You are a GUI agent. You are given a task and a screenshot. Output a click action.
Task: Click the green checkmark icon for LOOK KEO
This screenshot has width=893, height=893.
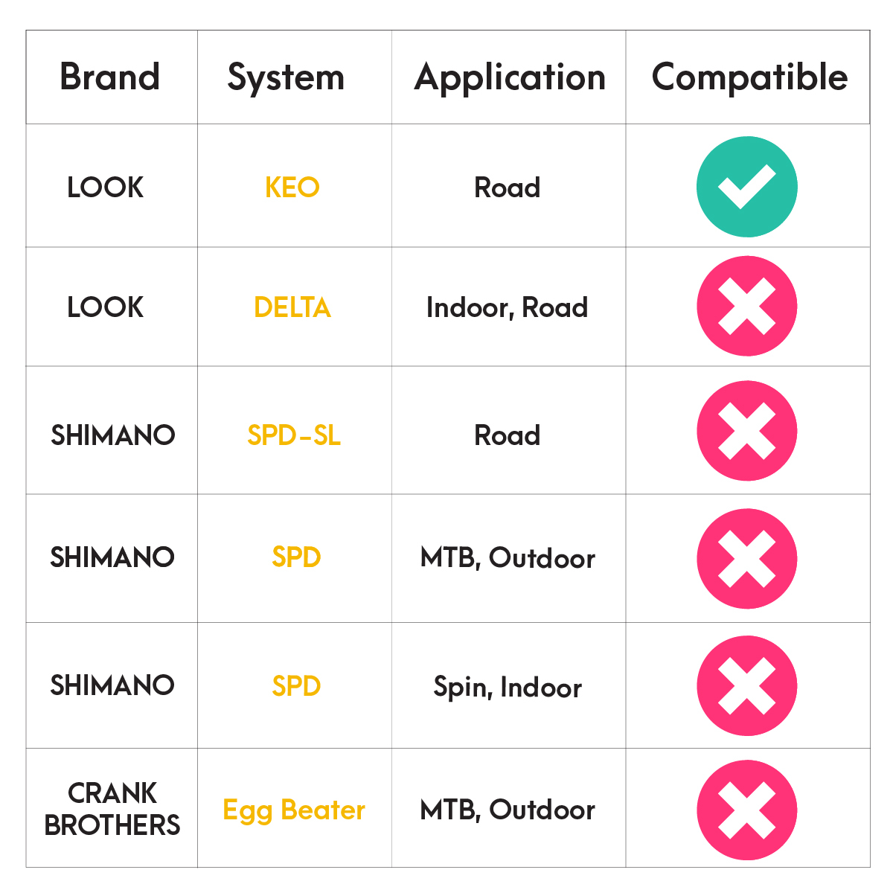coord(746,187)
